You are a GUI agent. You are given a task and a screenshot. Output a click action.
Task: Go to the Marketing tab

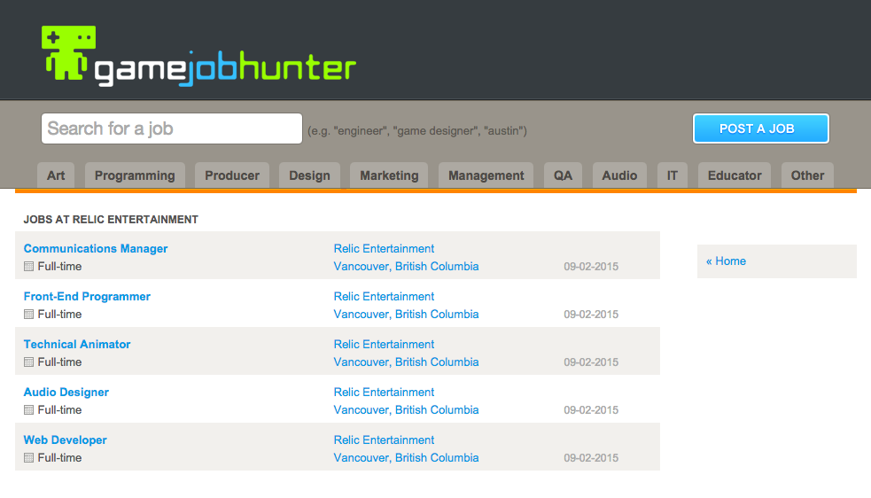[389, 175]
